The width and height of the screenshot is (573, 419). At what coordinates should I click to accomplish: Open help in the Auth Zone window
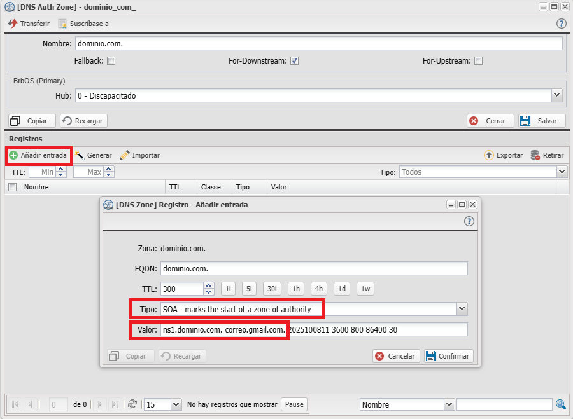[561, 24]
